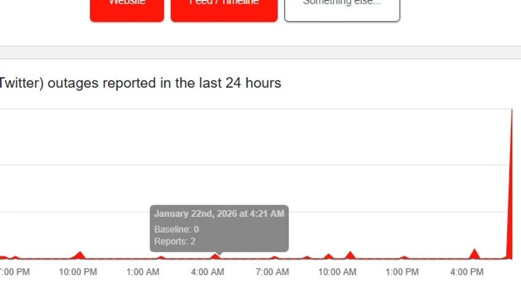Screen dimensions: 521x283
Task: Click the spike right of the 10:00 AM label
Action: pyautogui.click(x=350, y=254)
